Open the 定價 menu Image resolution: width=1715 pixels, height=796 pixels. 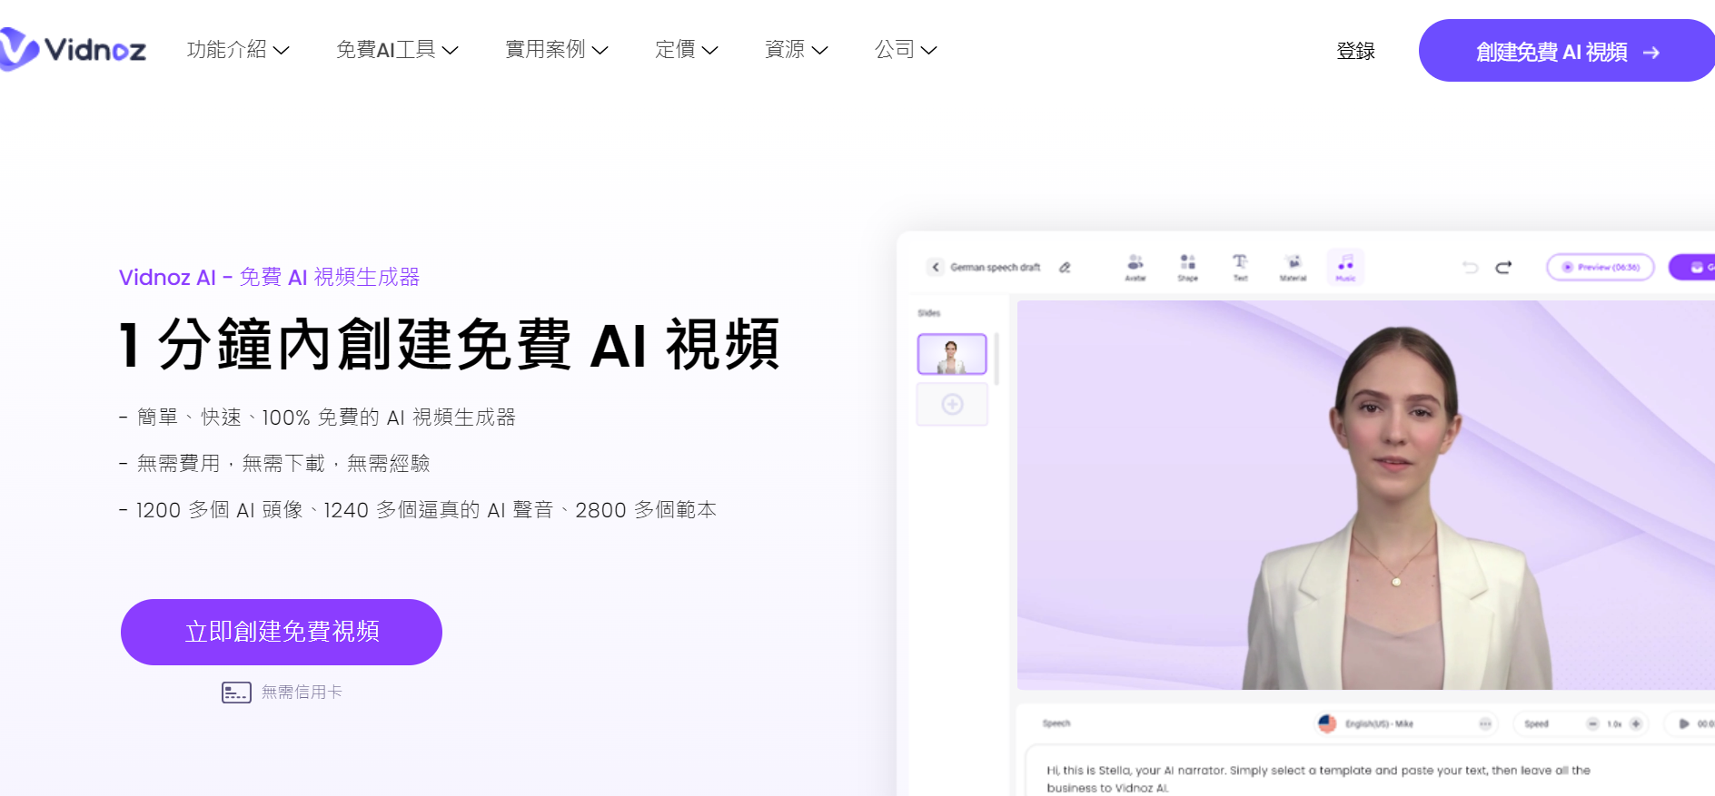tap(686, 50)
